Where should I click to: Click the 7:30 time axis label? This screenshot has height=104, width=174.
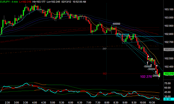pyautogui.click(x=98, y=103)
